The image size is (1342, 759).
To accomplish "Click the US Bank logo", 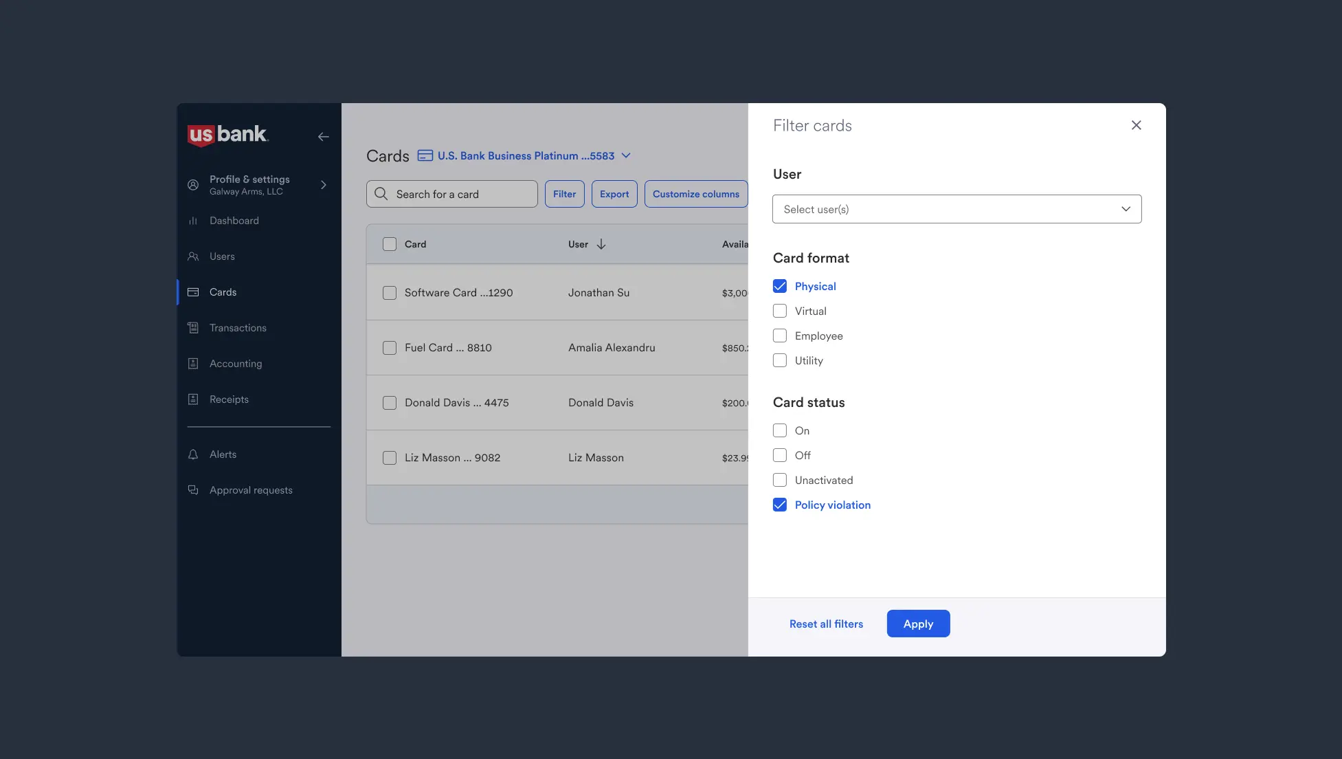I will [227, 135].
